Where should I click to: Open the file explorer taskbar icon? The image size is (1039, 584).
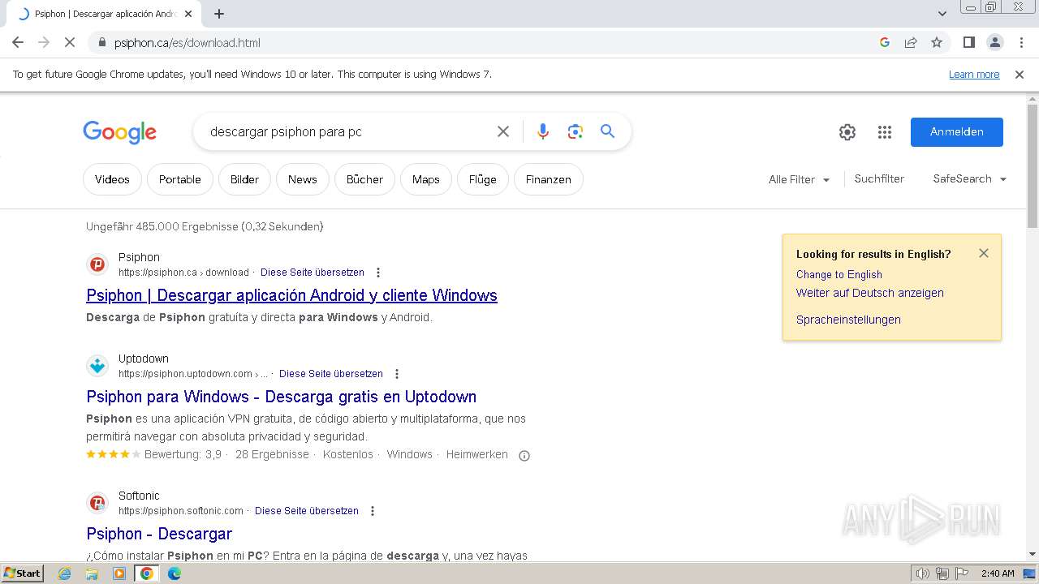[92, 573]
